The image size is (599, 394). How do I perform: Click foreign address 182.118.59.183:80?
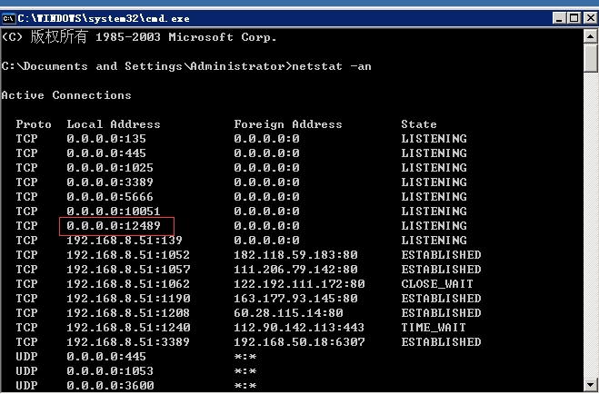[295, 255]
